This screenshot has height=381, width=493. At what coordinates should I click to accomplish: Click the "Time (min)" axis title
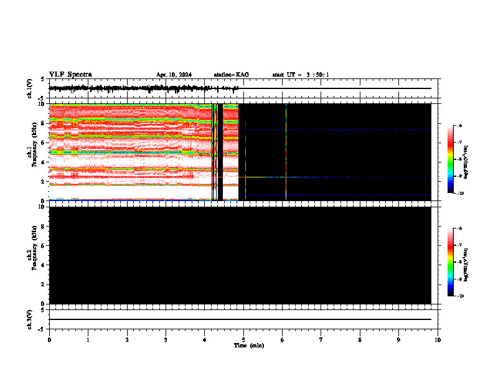pyautogui.click(x=249, y=346)
